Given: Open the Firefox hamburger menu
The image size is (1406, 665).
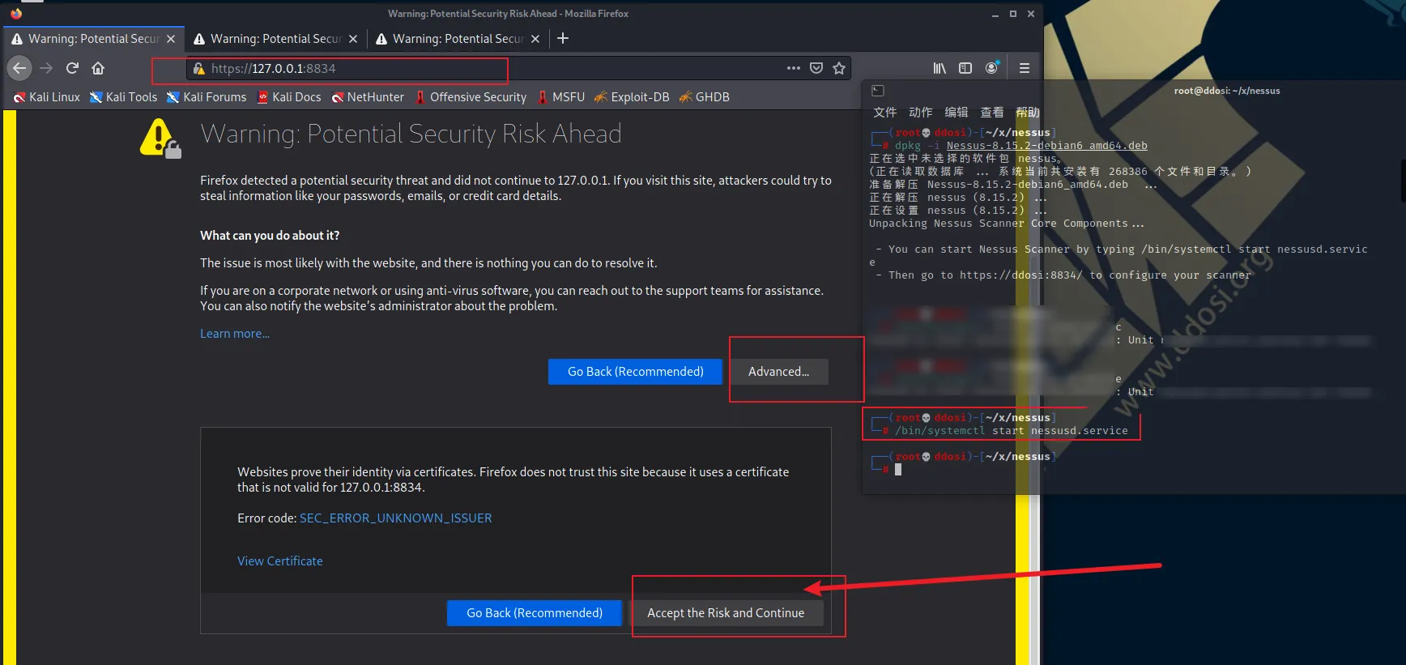Looking at the screenshot, I should [1024, 69].
